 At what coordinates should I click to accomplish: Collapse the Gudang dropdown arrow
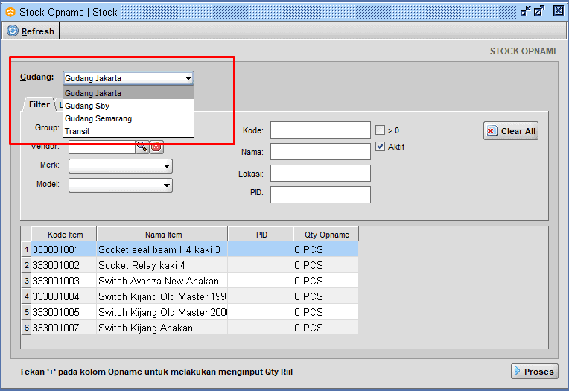coord(188,78)
